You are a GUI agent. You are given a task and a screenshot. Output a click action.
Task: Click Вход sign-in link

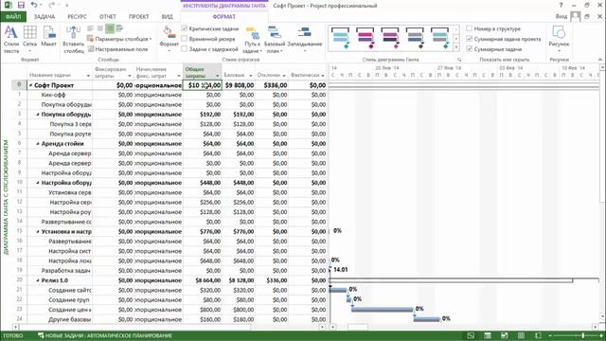pos(561,16)
